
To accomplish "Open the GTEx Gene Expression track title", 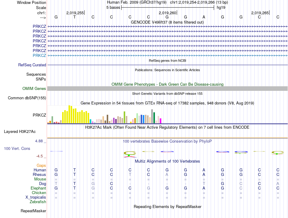I will click(167, 103).
